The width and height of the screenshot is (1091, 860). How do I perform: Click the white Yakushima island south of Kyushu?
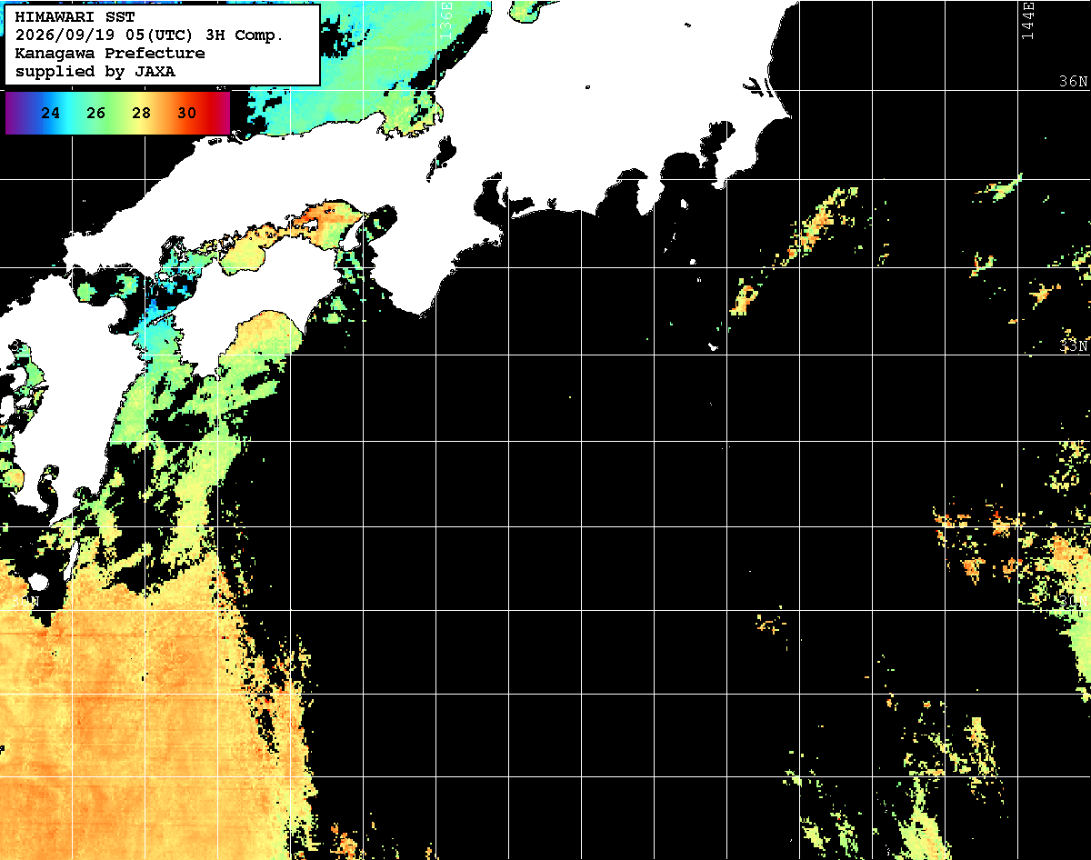pos(36,582)
